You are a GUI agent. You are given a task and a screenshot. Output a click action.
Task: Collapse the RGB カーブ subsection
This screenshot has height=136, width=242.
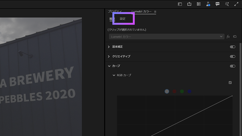pos(114,75)
